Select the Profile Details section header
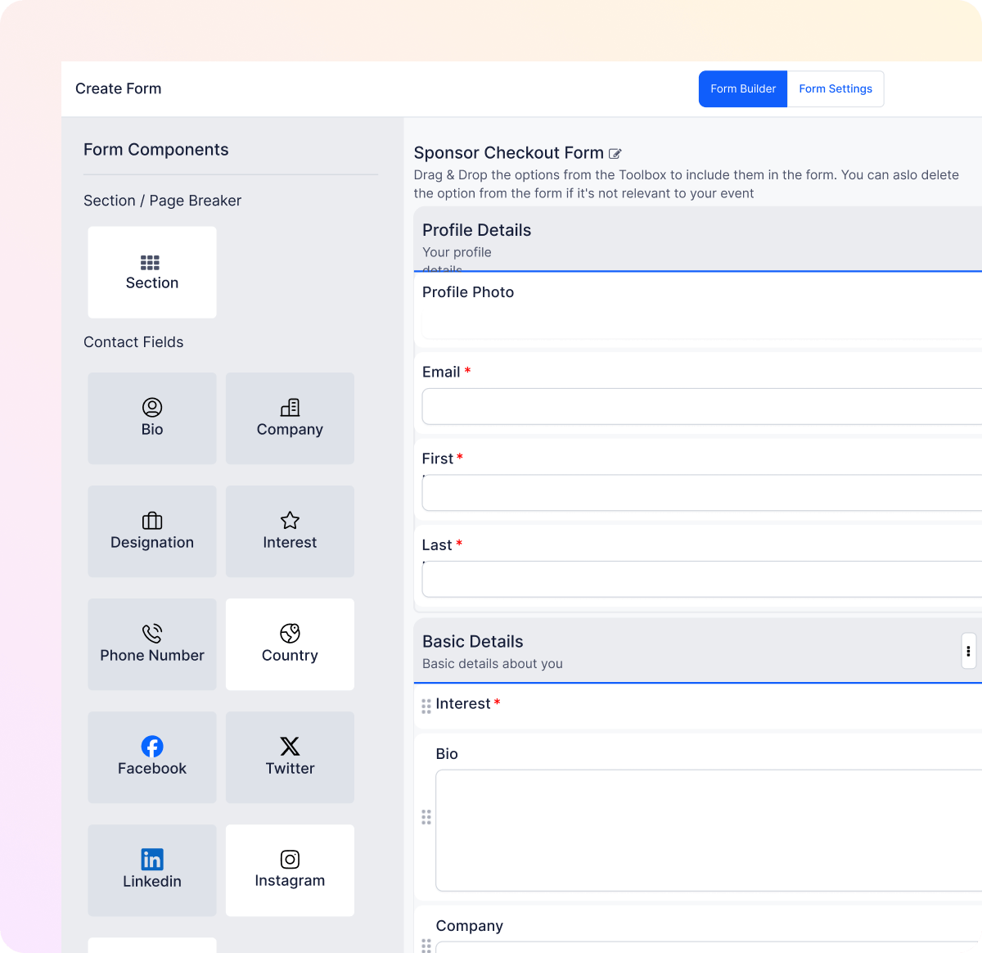Image resolution: width=982 pixels, height=953 pixels. pyautogui.click(x=698, y=239)
